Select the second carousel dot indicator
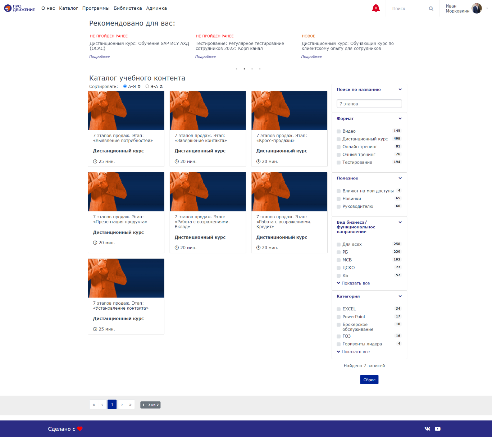The image size is (492, 437). click(244, 69)
